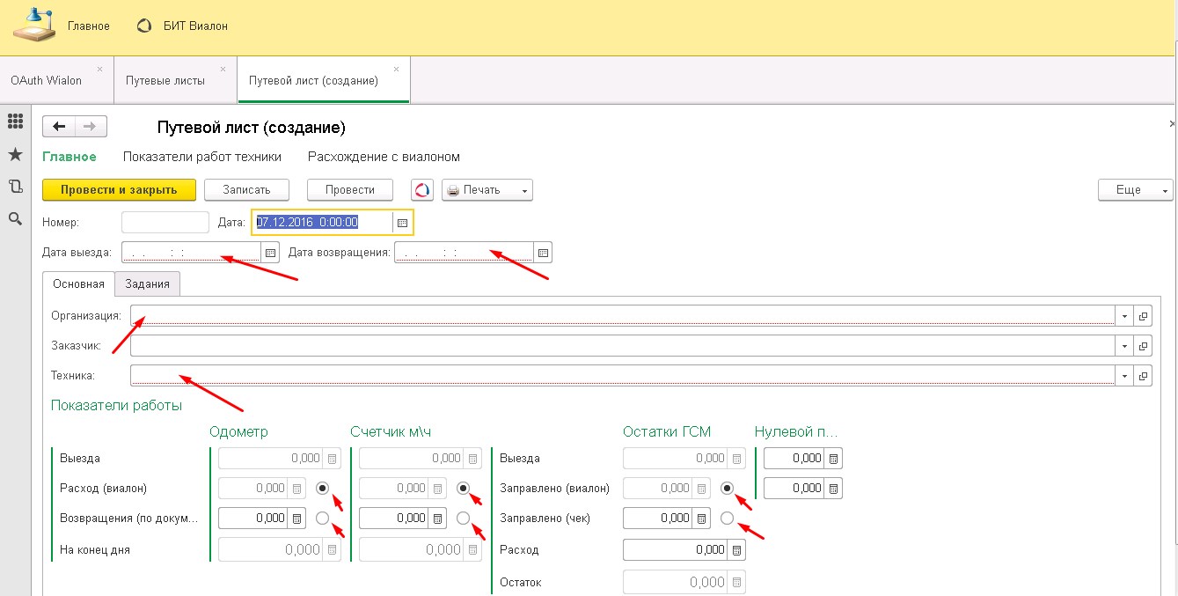The image size is (1178, 596).
Task: Open the sections grid menu icon
Action: (15, 122)
